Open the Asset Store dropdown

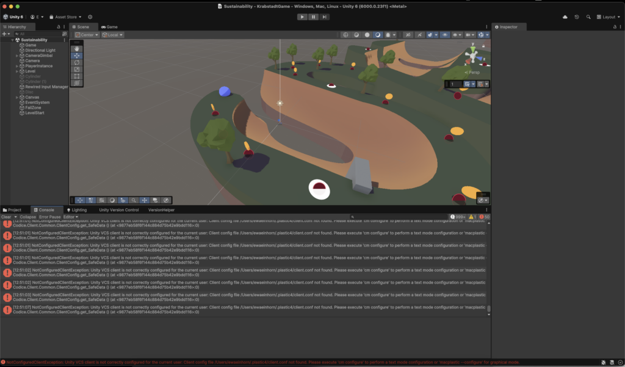pos(65,17)
